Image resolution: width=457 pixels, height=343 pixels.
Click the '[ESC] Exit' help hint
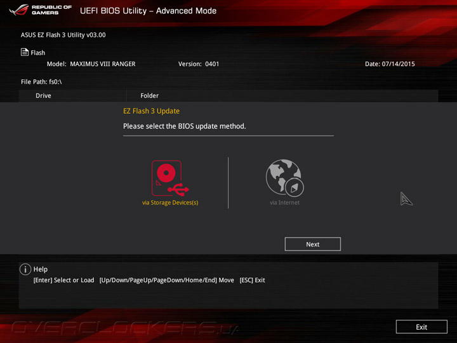point(252,280)
